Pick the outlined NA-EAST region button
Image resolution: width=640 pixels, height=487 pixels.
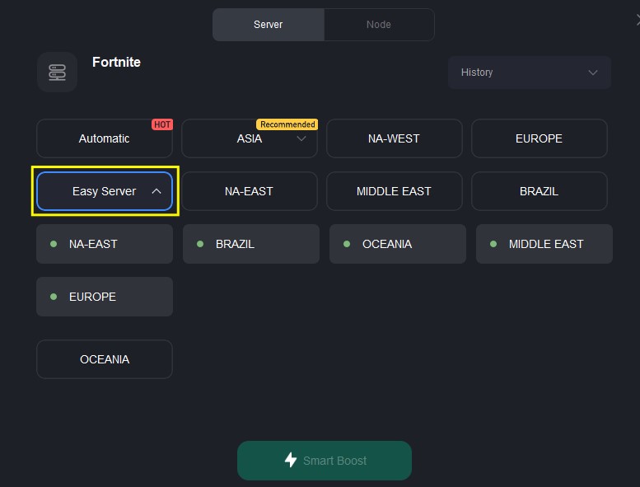[249, 191]
